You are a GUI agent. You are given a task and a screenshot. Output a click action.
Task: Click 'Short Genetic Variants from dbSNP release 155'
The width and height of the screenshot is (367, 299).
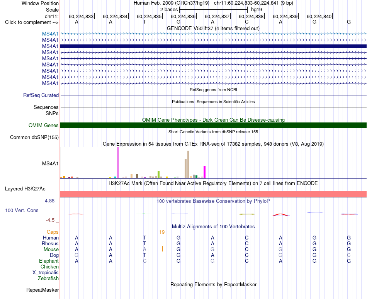coord(213,132)
